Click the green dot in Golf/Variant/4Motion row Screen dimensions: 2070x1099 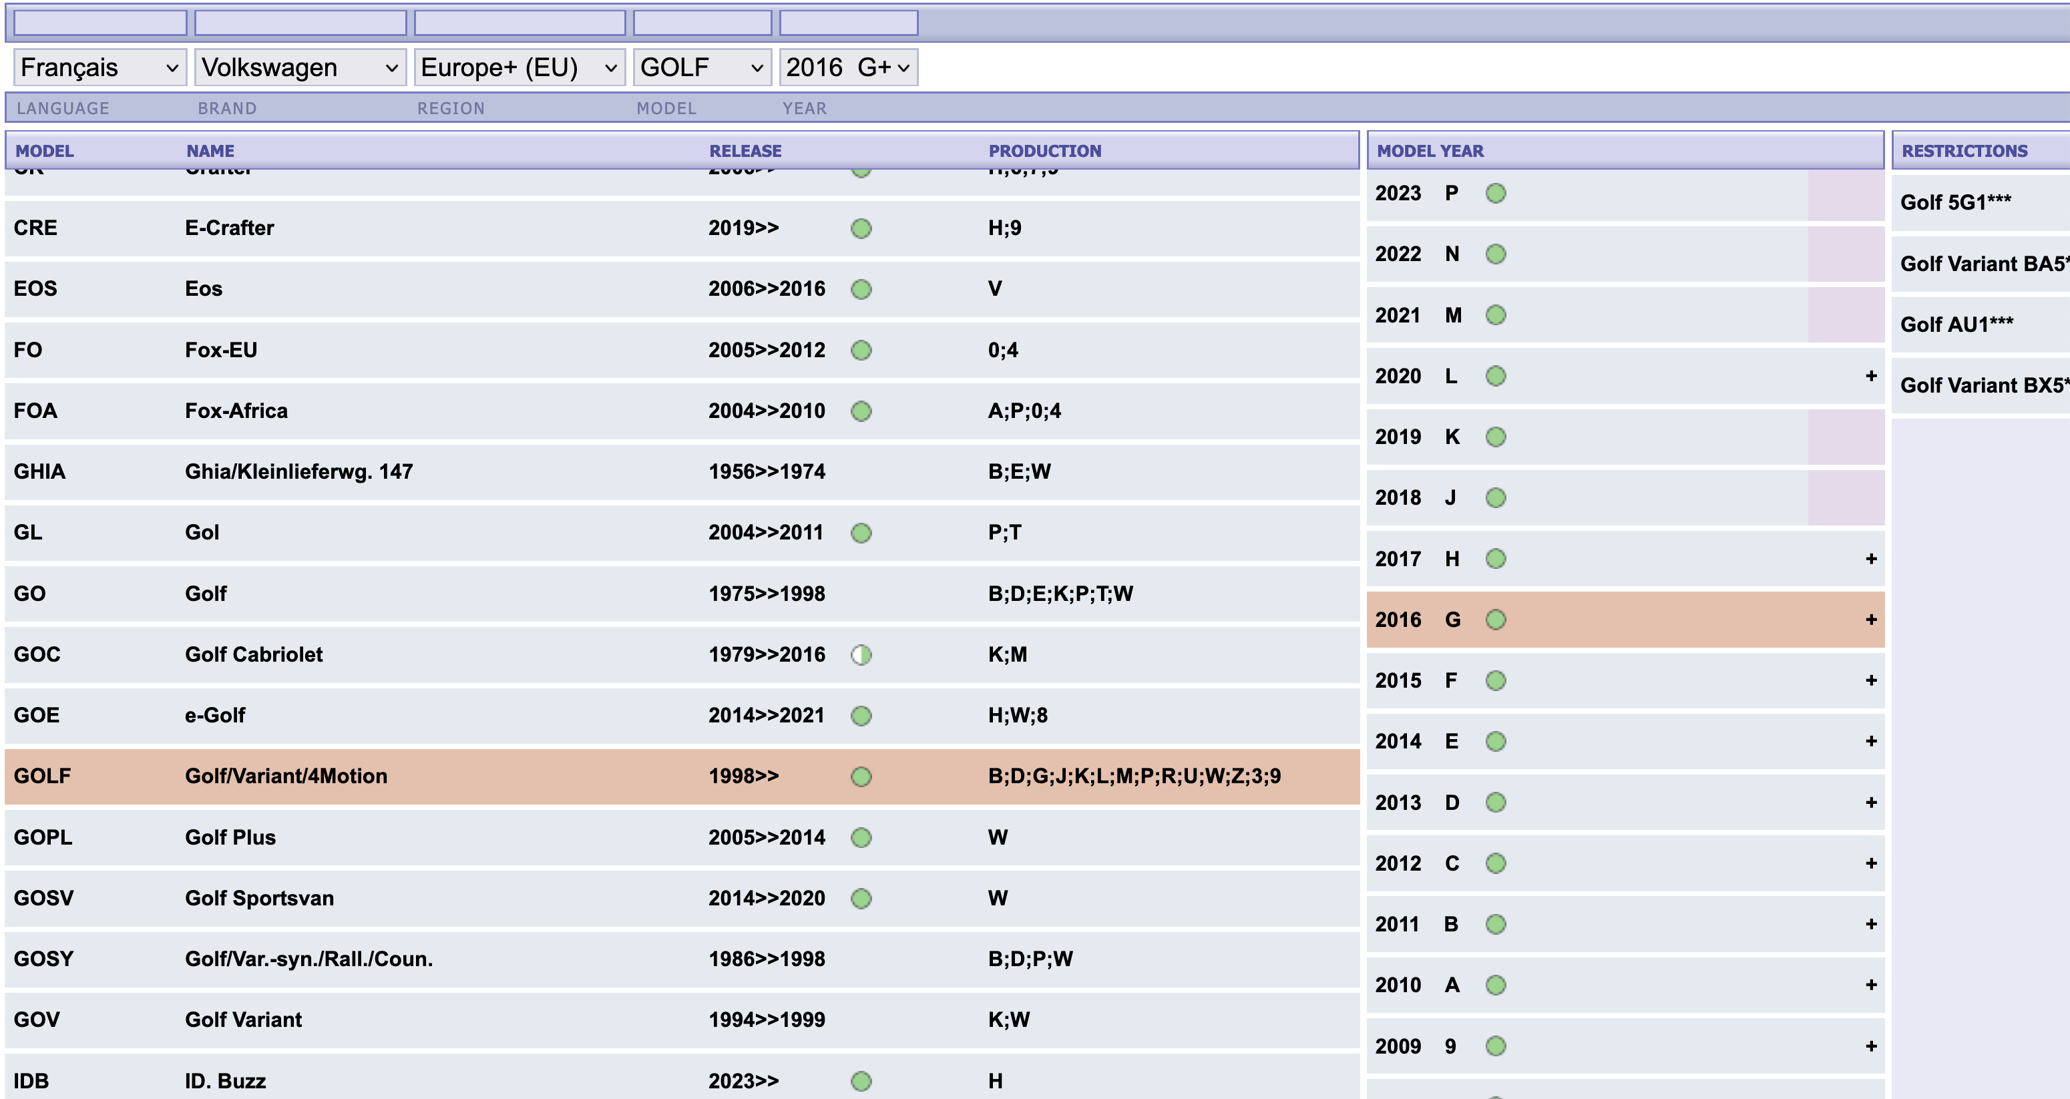(861, 777)
